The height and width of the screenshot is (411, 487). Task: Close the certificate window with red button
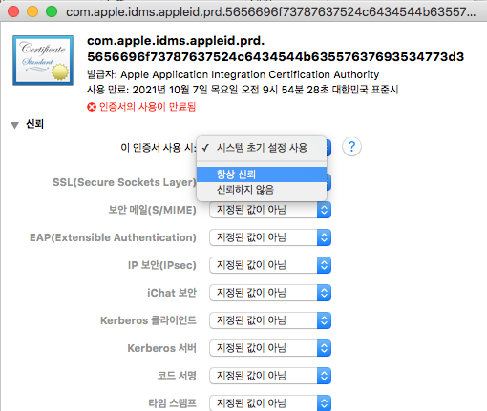pos(13,11)
